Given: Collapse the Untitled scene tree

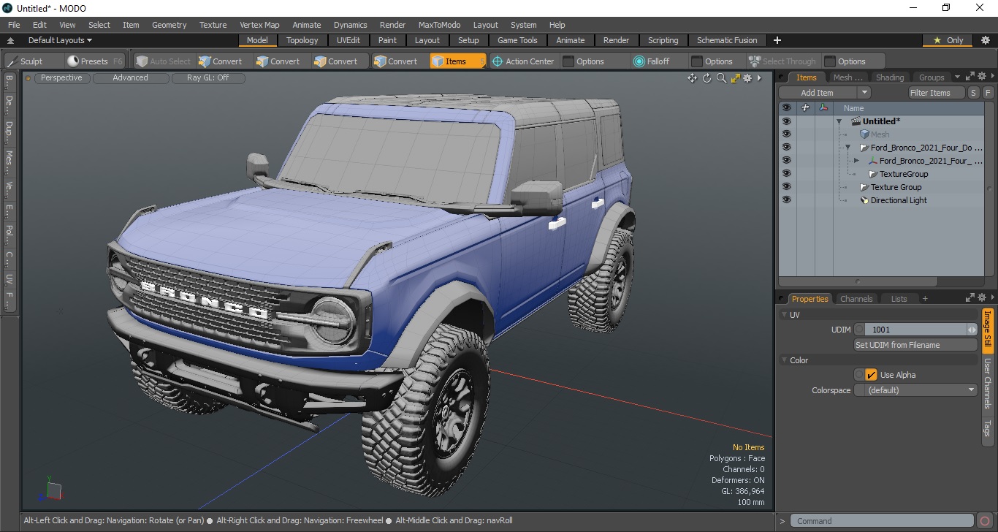Looking at the screenshot, I should click(839, 121).
